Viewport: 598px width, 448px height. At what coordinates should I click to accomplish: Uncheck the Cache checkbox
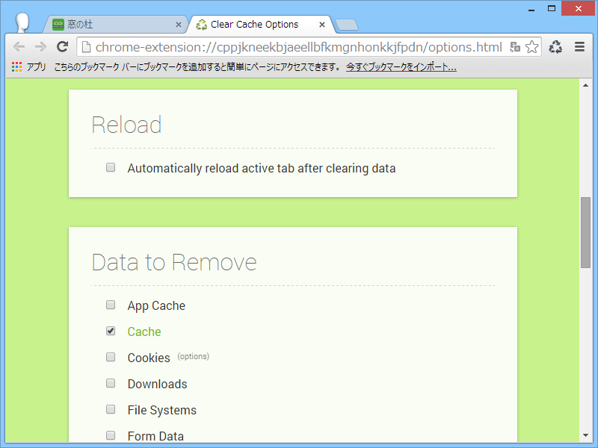tap(111, 331)
